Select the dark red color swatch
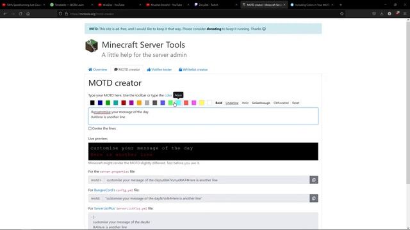This screenshot has height=230, width=410. click(124, 103)
